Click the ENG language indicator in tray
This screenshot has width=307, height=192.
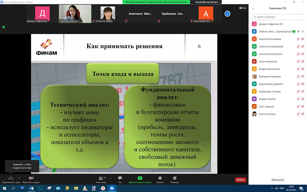282,188
